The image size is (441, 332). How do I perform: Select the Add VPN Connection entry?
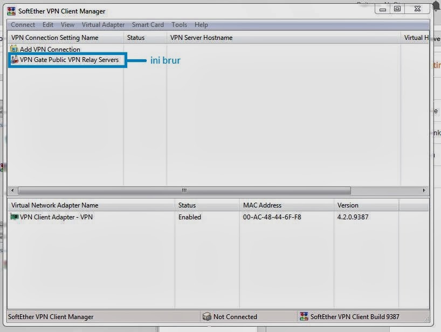point(50,50)
